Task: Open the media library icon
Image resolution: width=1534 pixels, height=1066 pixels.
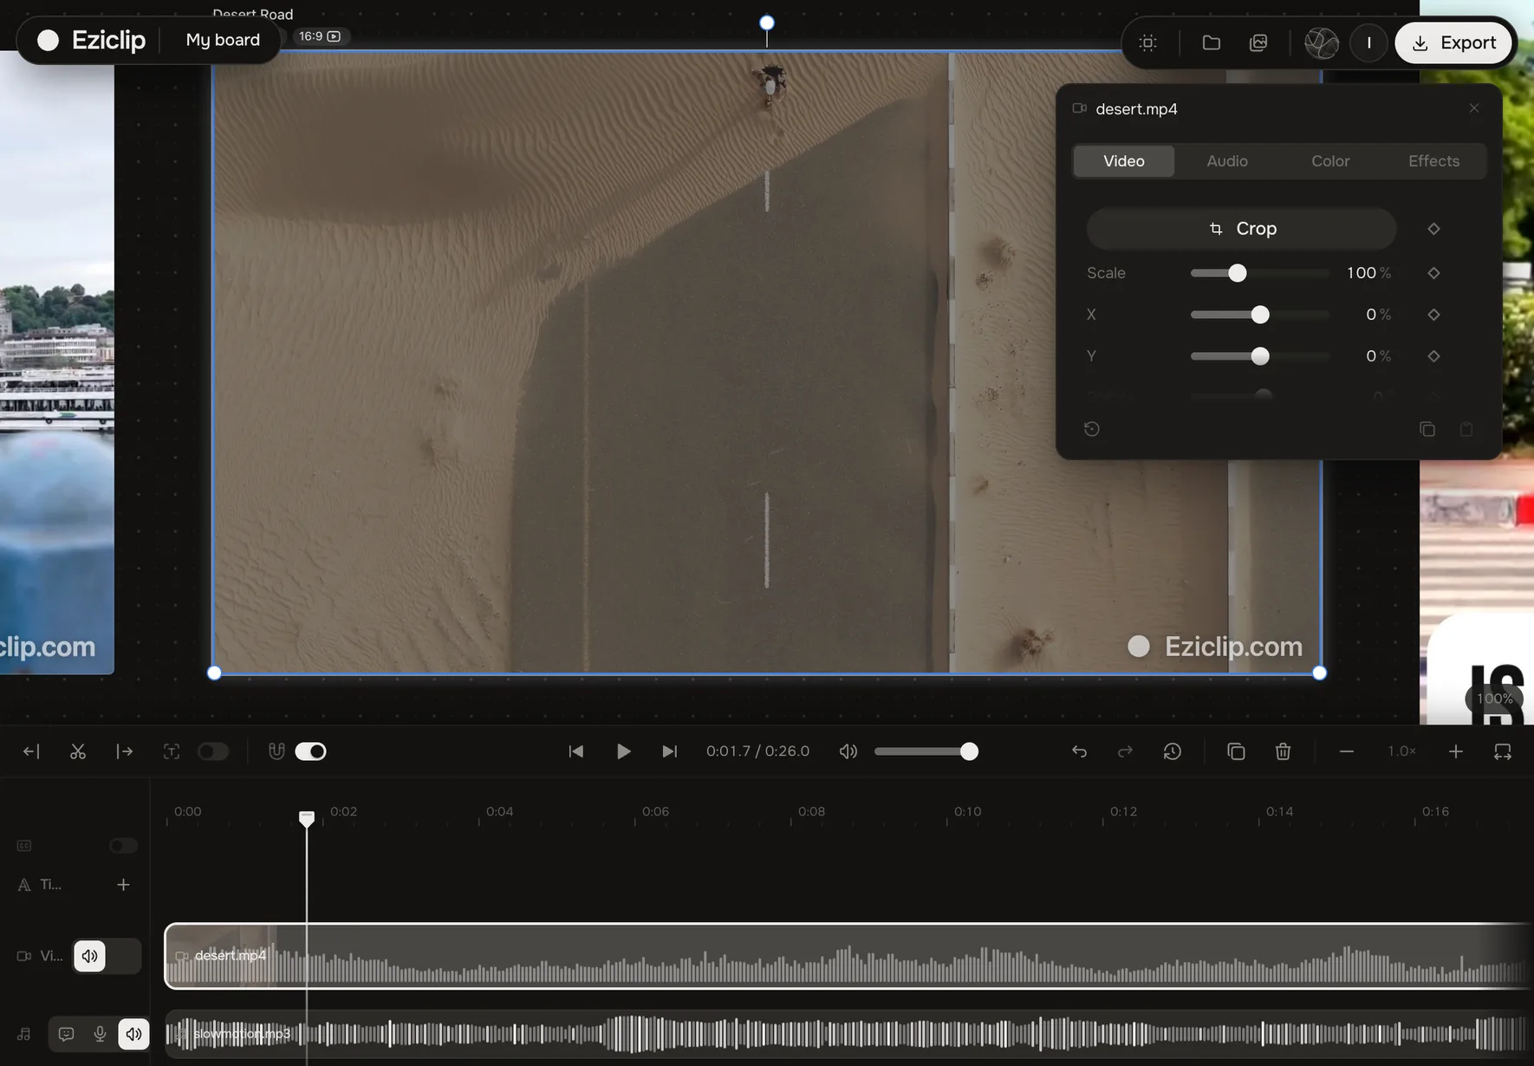Action: tap(1258, 42)
